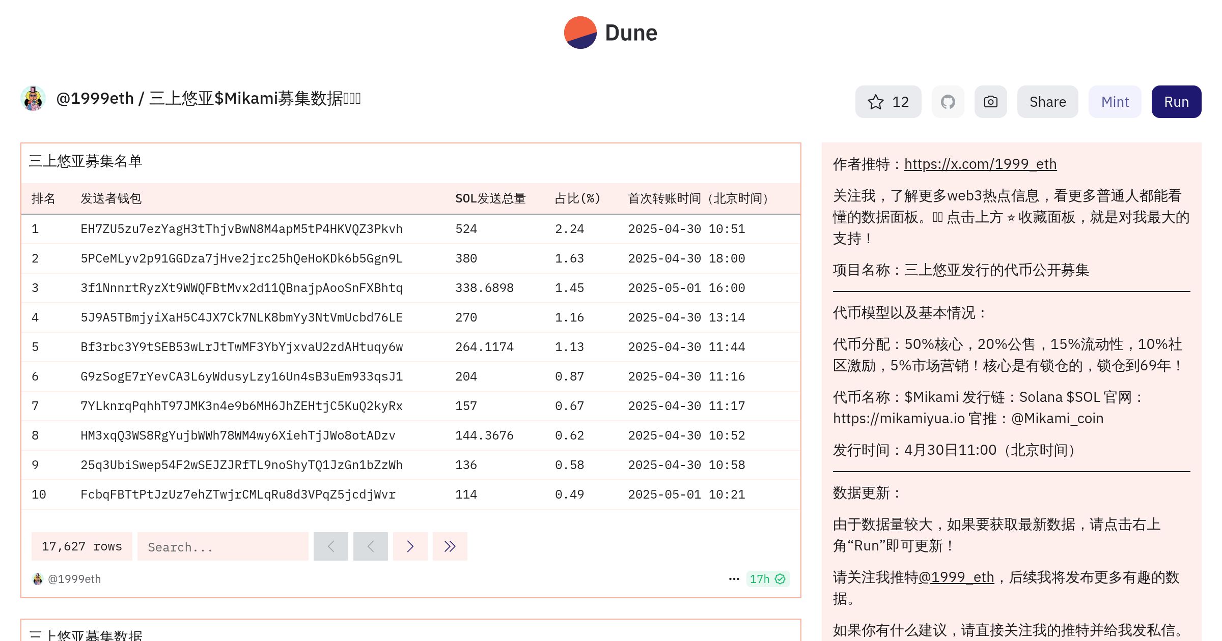Image resolution: width=1222 pixels, height=641 pixels.
Task: Select wallet 5PCeMLyv2p91GGDza7jHve2jrc25hQeHoKDk6b5Ggn9L
Action: [x=241, y=258]
